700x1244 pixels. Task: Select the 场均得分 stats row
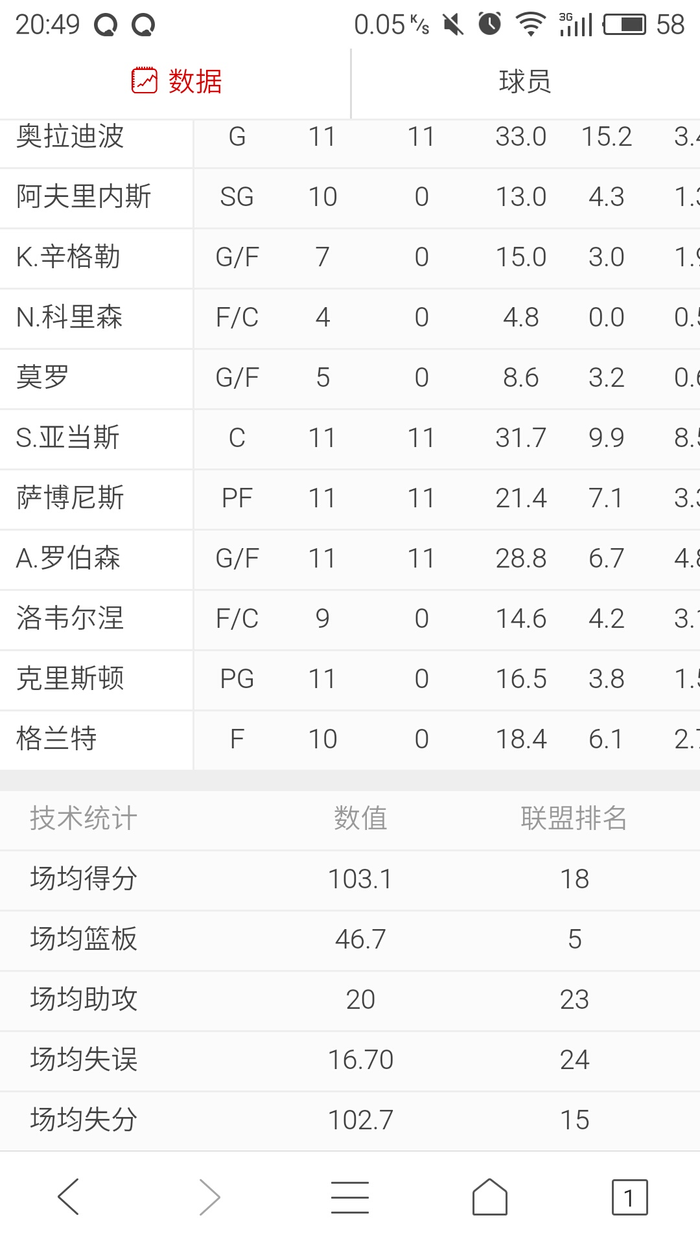click(350, 879)
